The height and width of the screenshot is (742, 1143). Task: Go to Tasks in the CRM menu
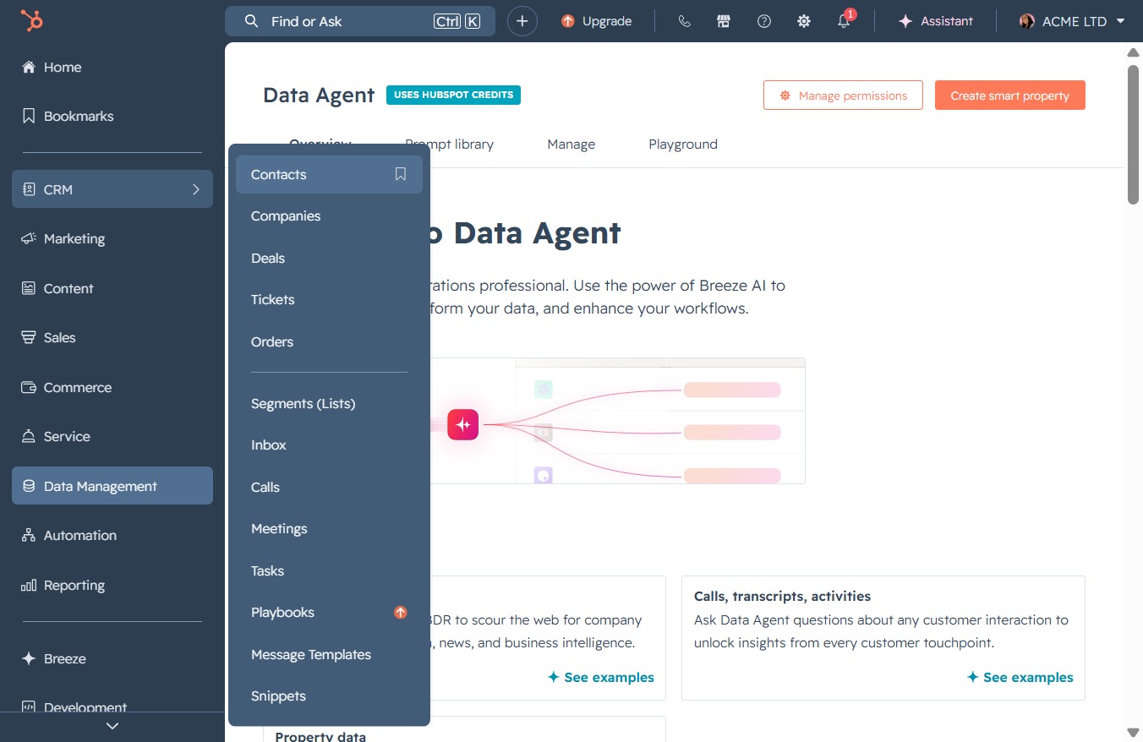tap(329, 570)
